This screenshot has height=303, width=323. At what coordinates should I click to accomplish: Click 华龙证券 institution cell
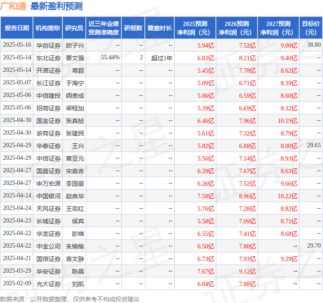tap(49, 234)
